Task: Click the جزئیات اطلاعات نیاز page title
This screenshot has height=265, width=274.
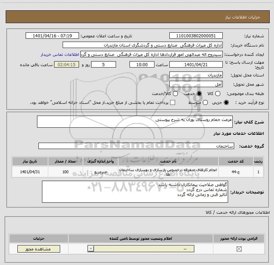Action: pyautogui.click(x=243, y=17)
